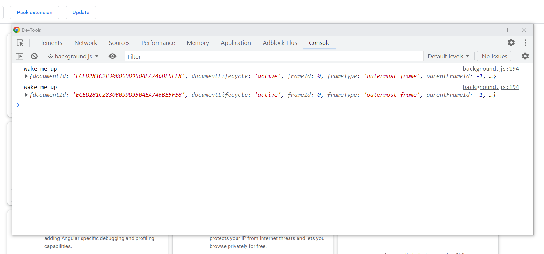The image size is (544, 254).
Task: Maximize the DevTools window
Action: tap(506, 30)
